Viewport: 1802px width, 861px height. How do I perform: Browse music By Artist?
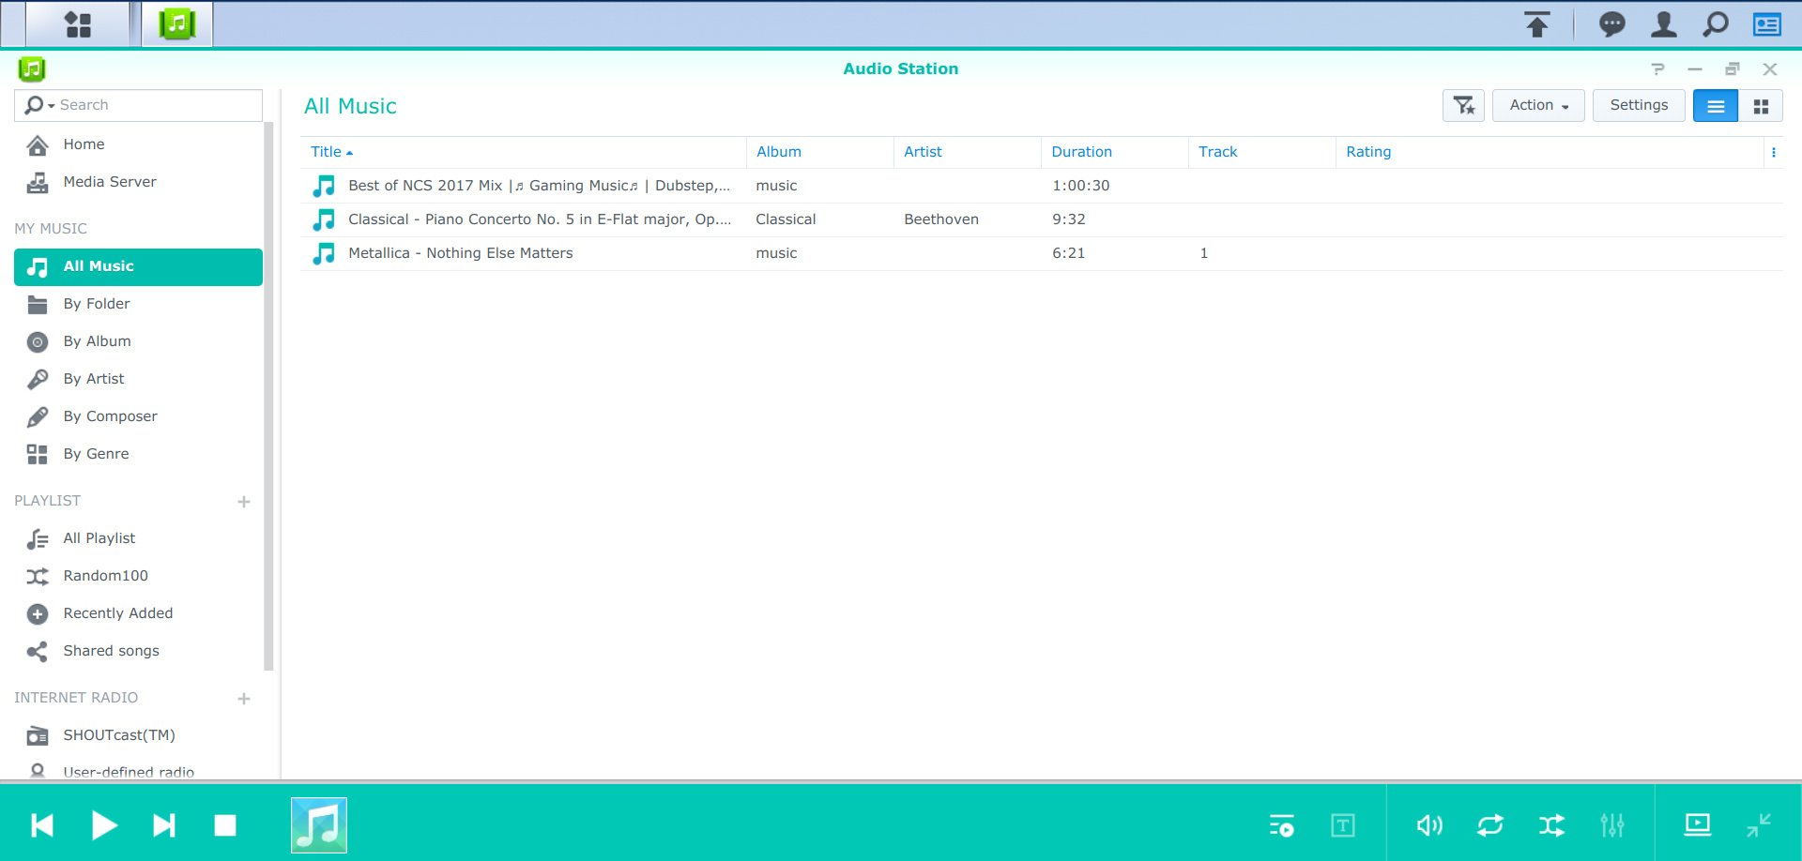click(138, 379)
